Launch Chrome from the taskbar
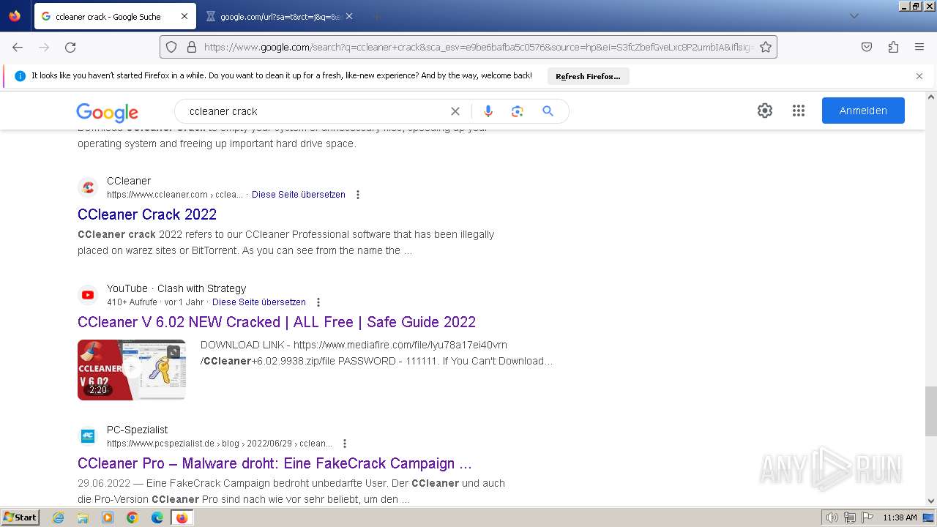 point(132,517)
